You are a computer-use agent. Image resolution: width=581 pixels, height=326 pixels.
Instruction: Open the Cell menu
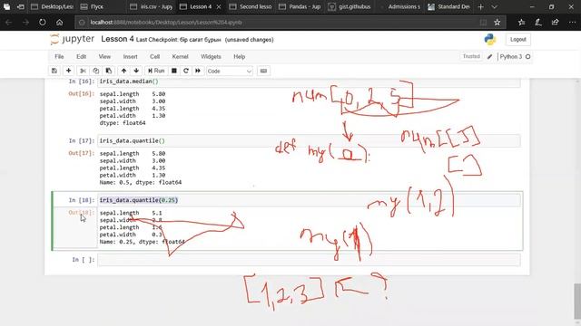[x=154, y=56]
